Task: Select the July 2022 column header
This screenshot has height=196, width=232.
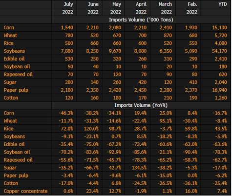Action: pyautogui.click(x=67, y=8)
